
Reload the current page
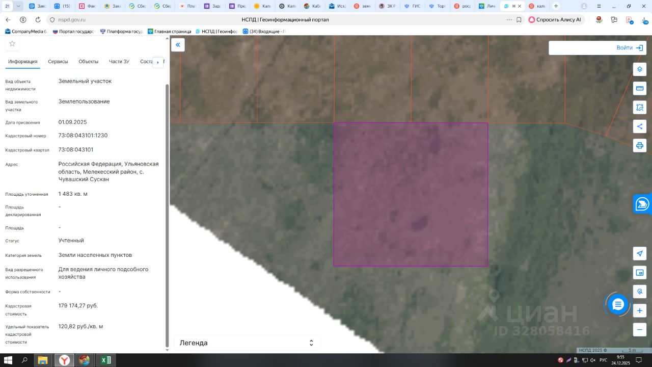(x=38, y=19)
